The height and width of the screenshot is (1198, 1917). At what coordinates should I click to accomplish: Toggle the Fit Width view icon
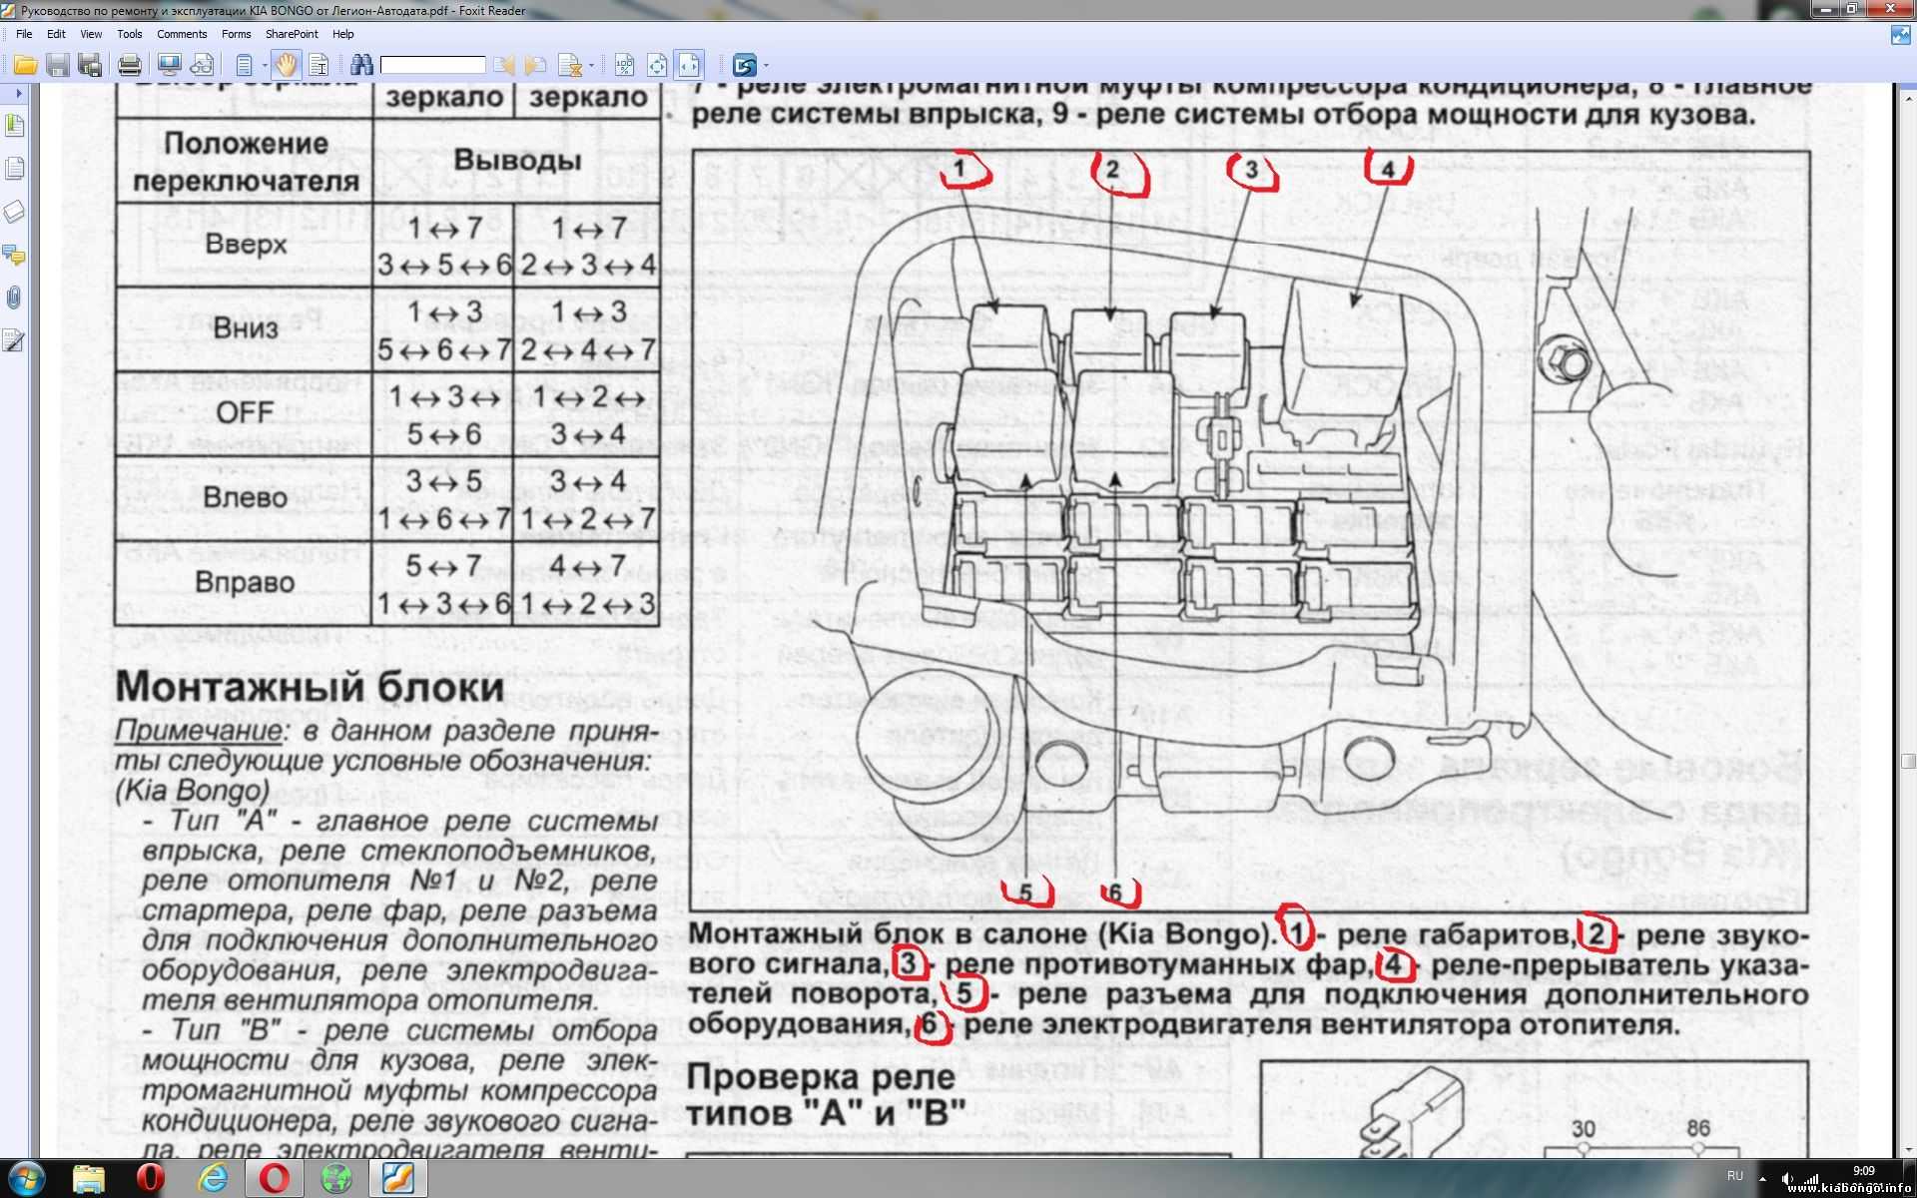pyautogui.click(x=689, y=66)
